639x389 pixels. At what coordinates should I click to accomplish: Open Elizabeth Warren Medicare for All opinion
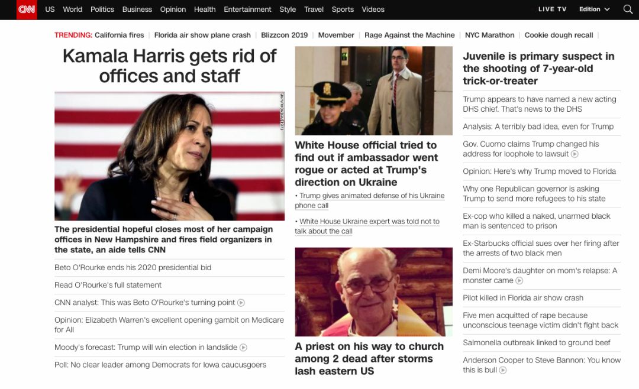click(x=169, y=325)
